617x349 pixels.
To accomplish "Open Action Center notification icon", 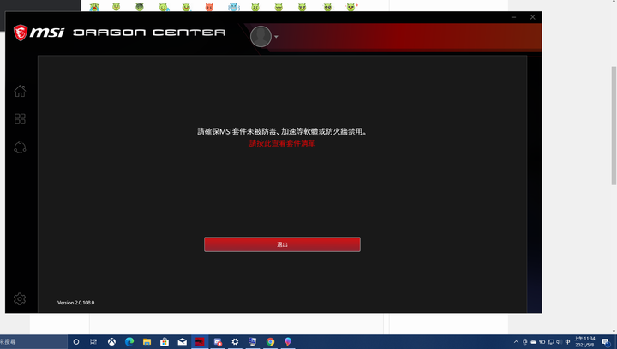I will [606, 341].
